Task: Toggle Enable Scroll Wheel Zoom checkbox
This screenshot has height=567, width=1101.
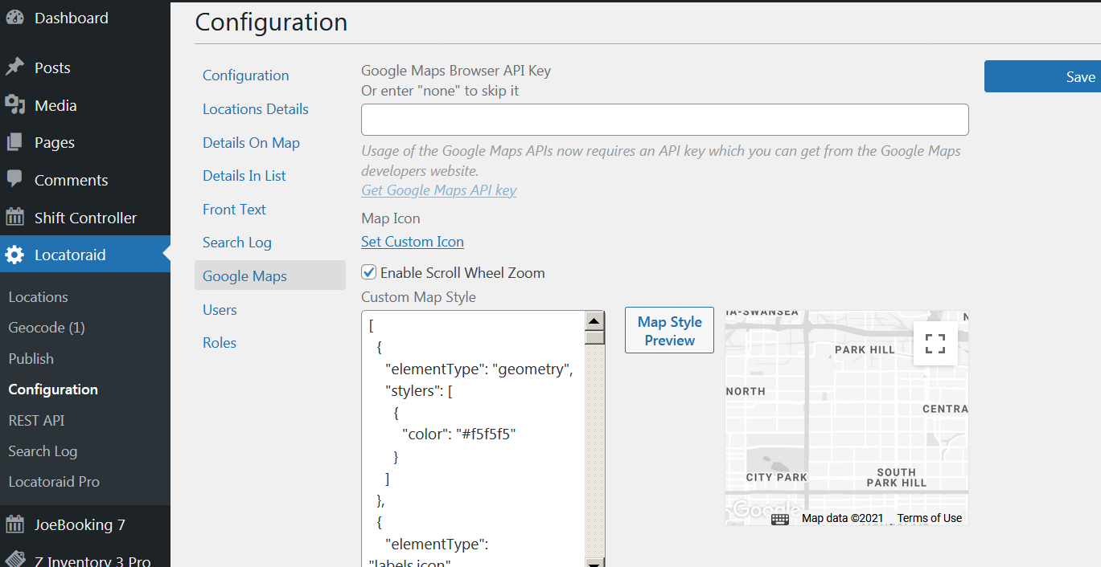Action: 369,272
